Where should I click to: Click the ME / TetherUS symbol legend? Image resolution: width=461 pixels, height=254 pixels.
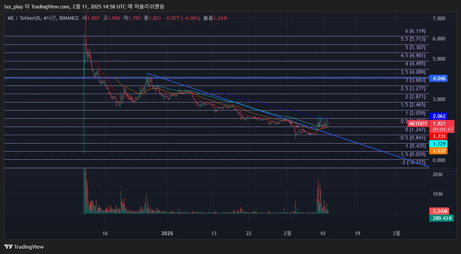44,18
